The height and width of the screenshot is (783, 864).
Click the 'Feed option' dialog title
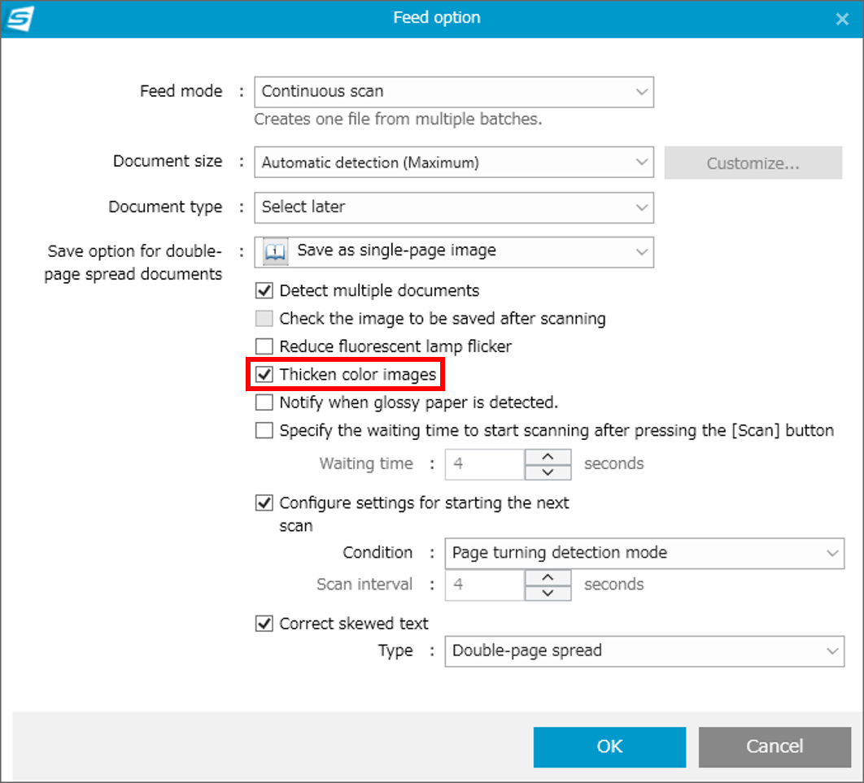click(x=436, y=18)
